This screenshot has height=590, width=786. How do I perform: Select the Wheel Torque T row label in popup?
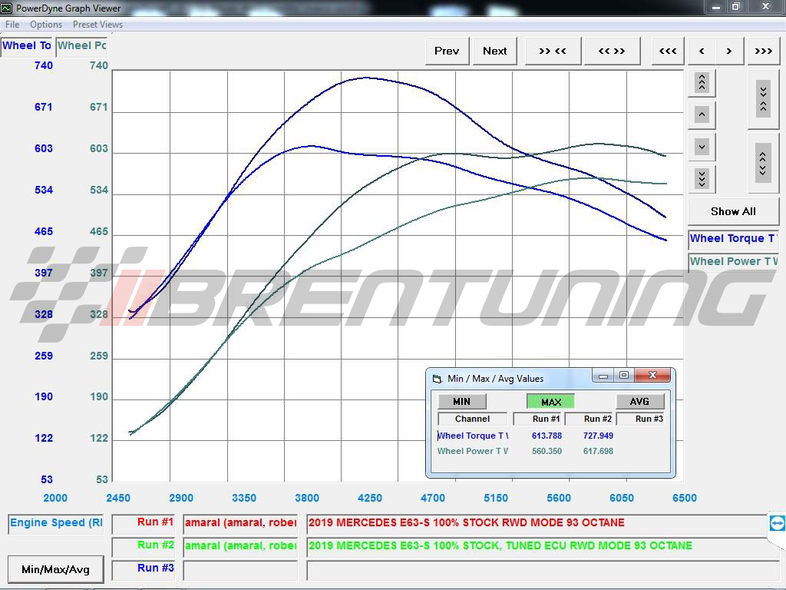pos(473,436)
